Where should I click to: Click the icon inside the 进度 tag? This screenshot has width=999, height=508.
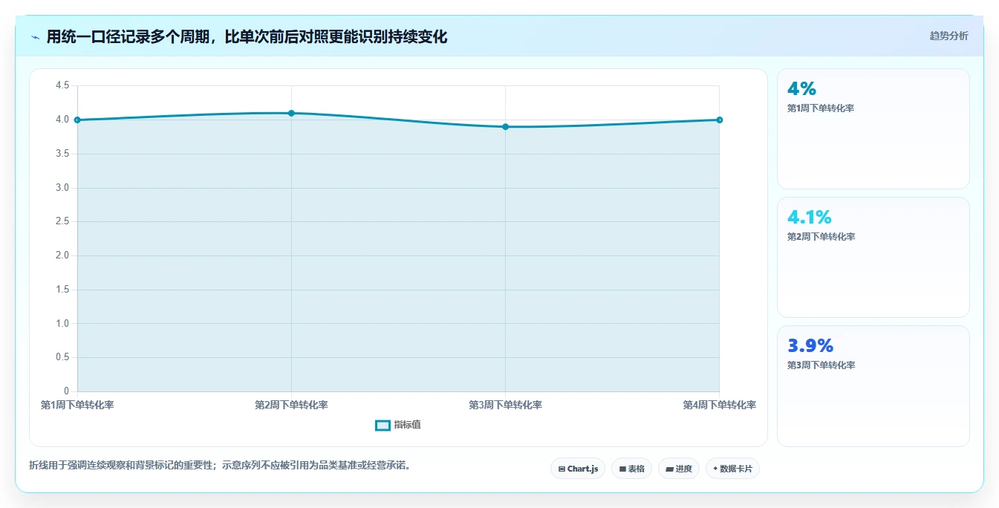click(x=669, y=469)
